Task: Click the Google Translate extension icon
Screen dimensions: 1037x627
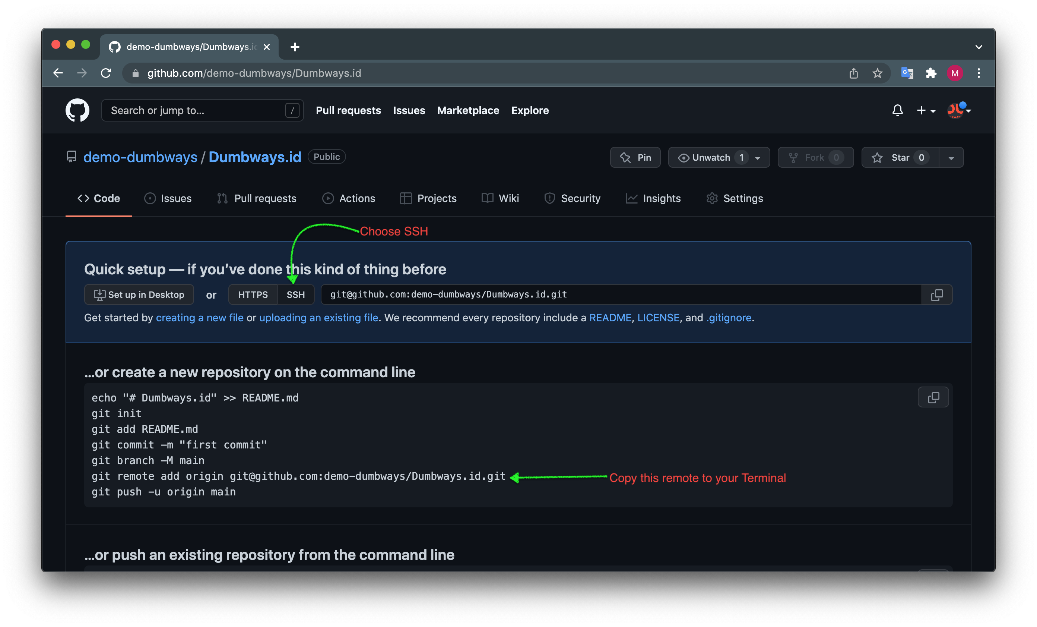Action: 907,73
